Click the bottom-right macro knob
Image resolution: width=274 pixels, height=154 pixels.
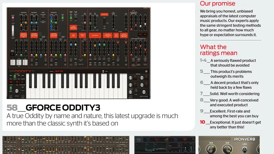(x=142, y=85)
